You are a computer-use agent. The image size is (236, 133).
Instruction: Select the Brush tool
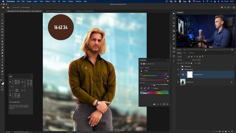(x=2, y=38)
